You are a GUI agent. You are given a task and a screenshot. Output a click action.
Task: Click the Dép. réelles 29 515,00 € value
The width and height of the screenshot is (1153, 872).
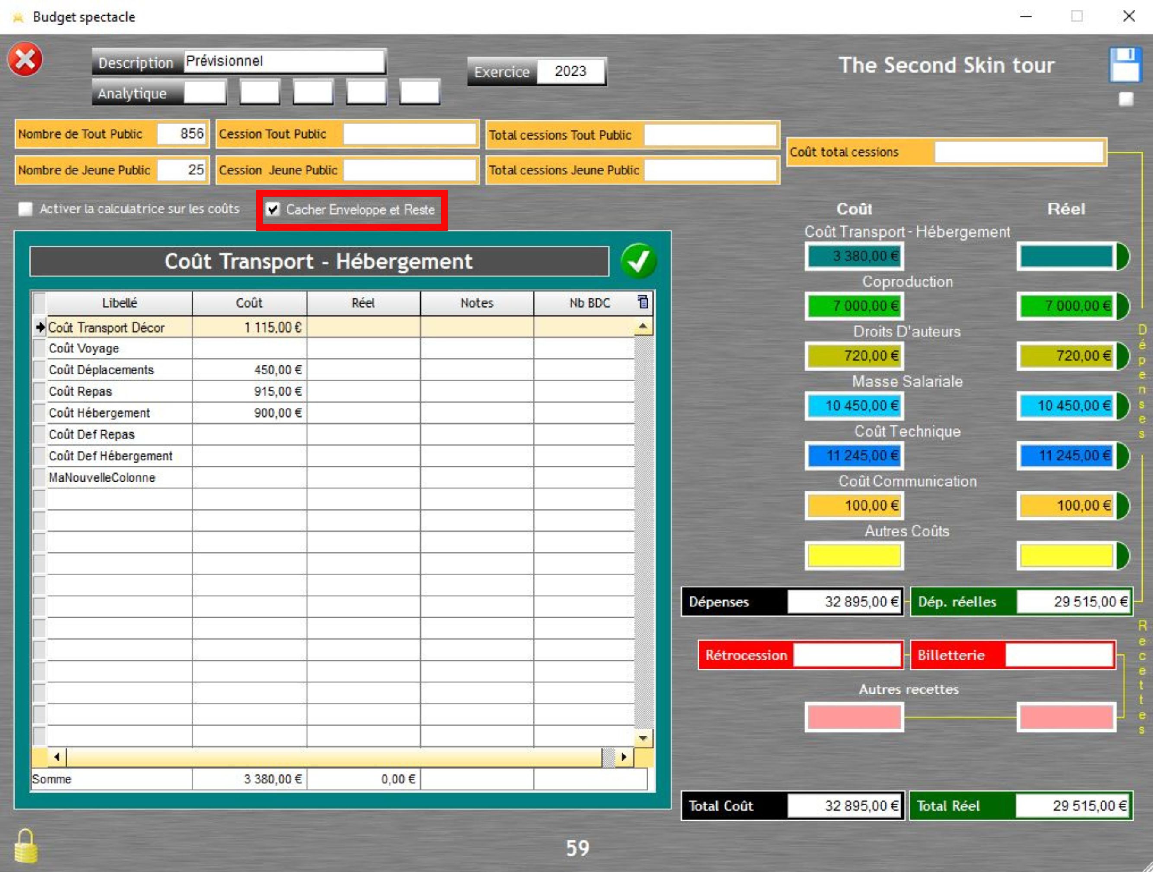point(1073,602)
